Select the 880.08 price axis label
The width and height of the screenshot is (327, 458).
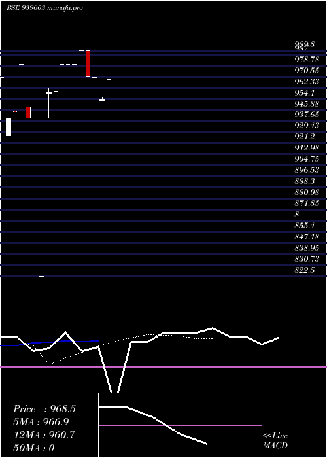[x=307, y=192]
